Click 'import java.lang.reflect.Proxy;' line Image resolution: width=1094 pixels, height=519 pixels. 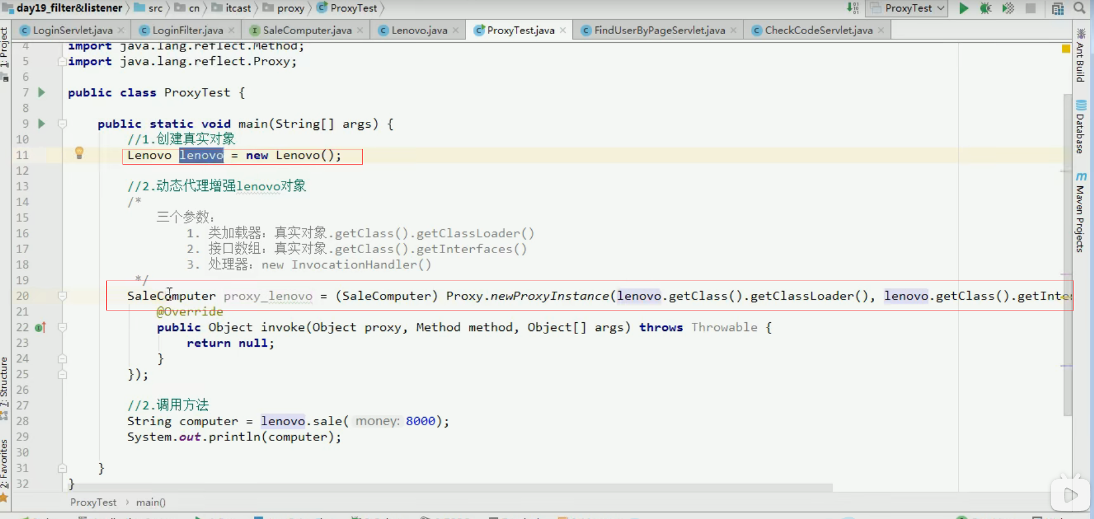[182, 62]
